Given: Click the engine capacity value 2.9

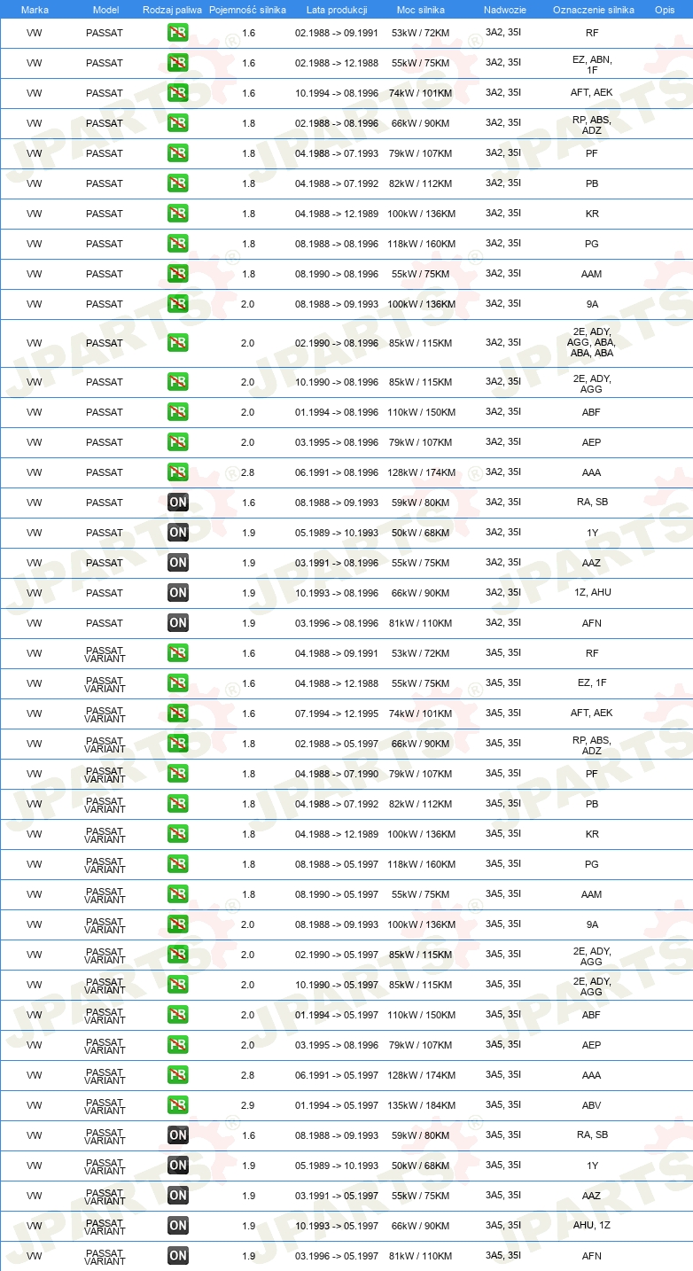Looking at the screenshot, I should point(248,1105).
